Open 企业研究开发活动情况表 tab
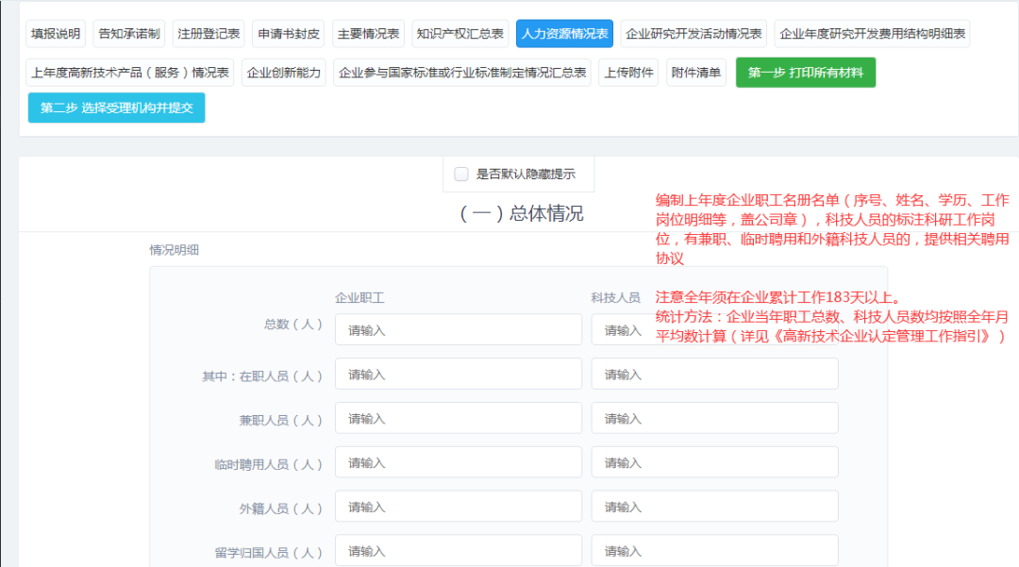 click(693, 34)
